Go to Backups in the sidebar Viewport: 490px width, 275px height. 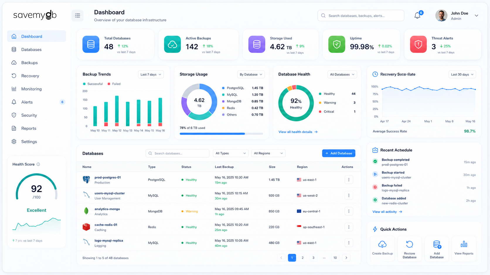coord(37,63)
